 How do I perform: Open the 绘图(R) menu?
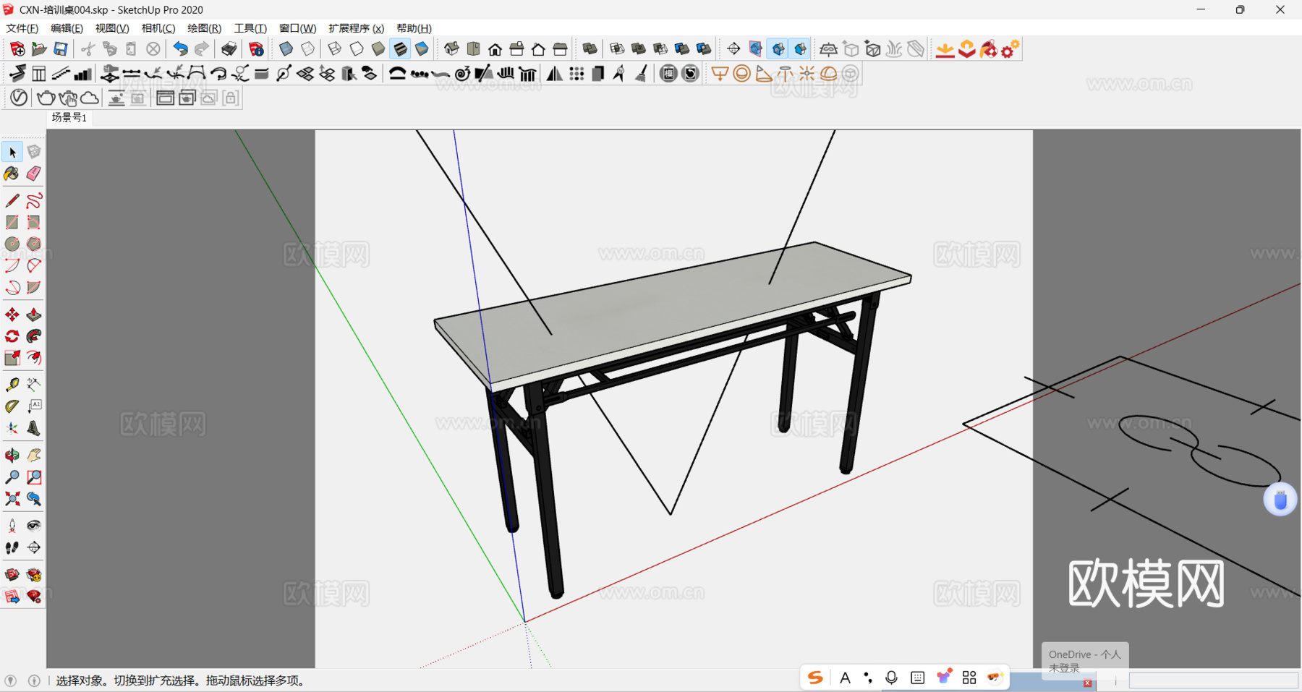(205, 28)
